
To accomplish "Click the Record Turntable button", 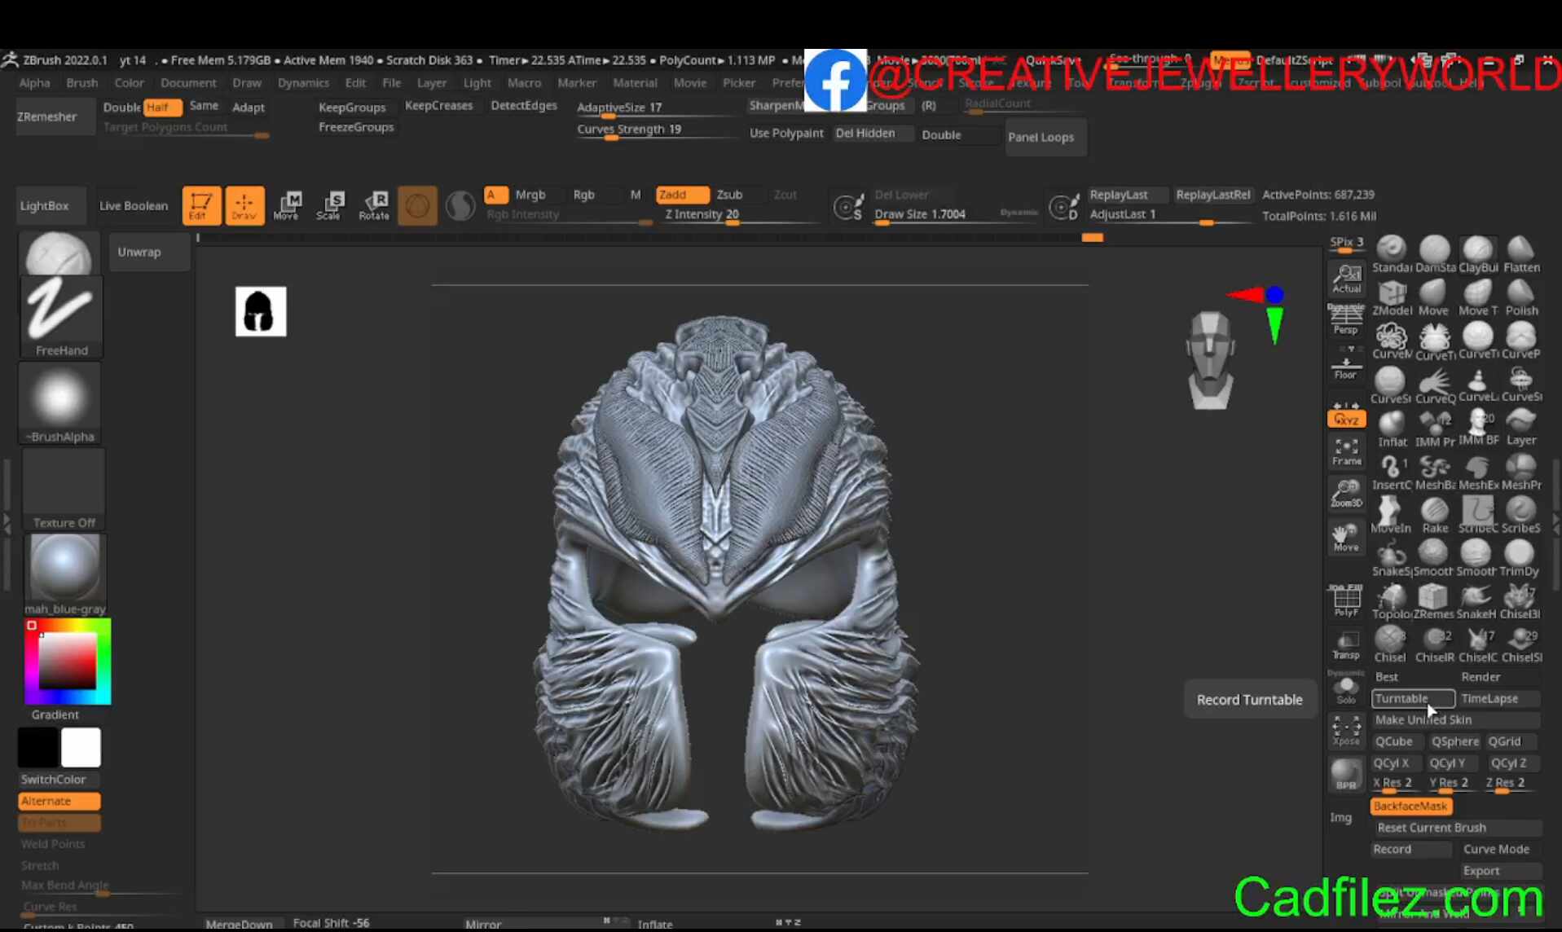I will click(1249, 699).
